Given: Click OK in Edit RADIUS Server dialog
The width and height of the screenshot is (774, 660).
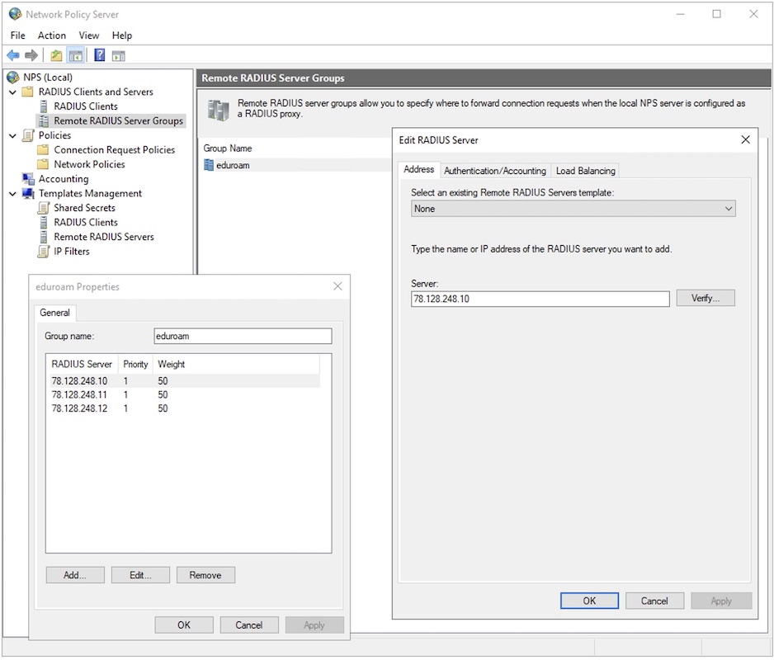Looking at the screenshot, I should point(589,601).
